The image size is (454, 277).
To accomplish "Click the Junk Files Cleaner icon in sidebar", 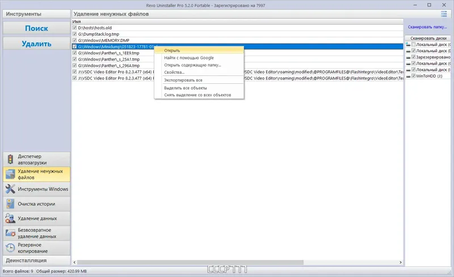I will 10,174.
